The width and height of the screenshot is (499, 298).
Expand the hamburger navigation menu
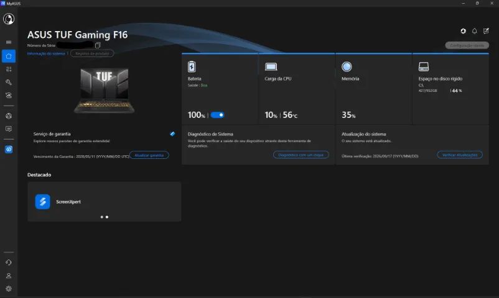(9, 42)
